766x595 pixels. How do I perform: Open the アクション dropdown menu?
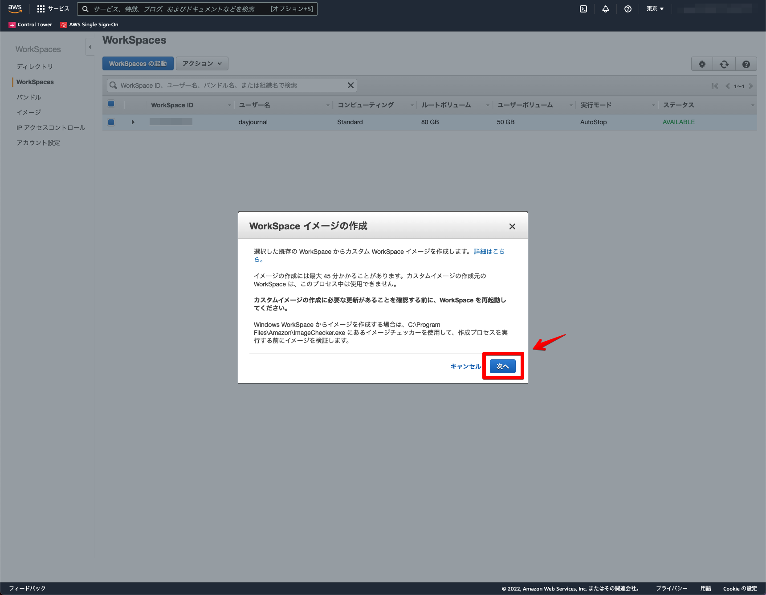point(202,63)
